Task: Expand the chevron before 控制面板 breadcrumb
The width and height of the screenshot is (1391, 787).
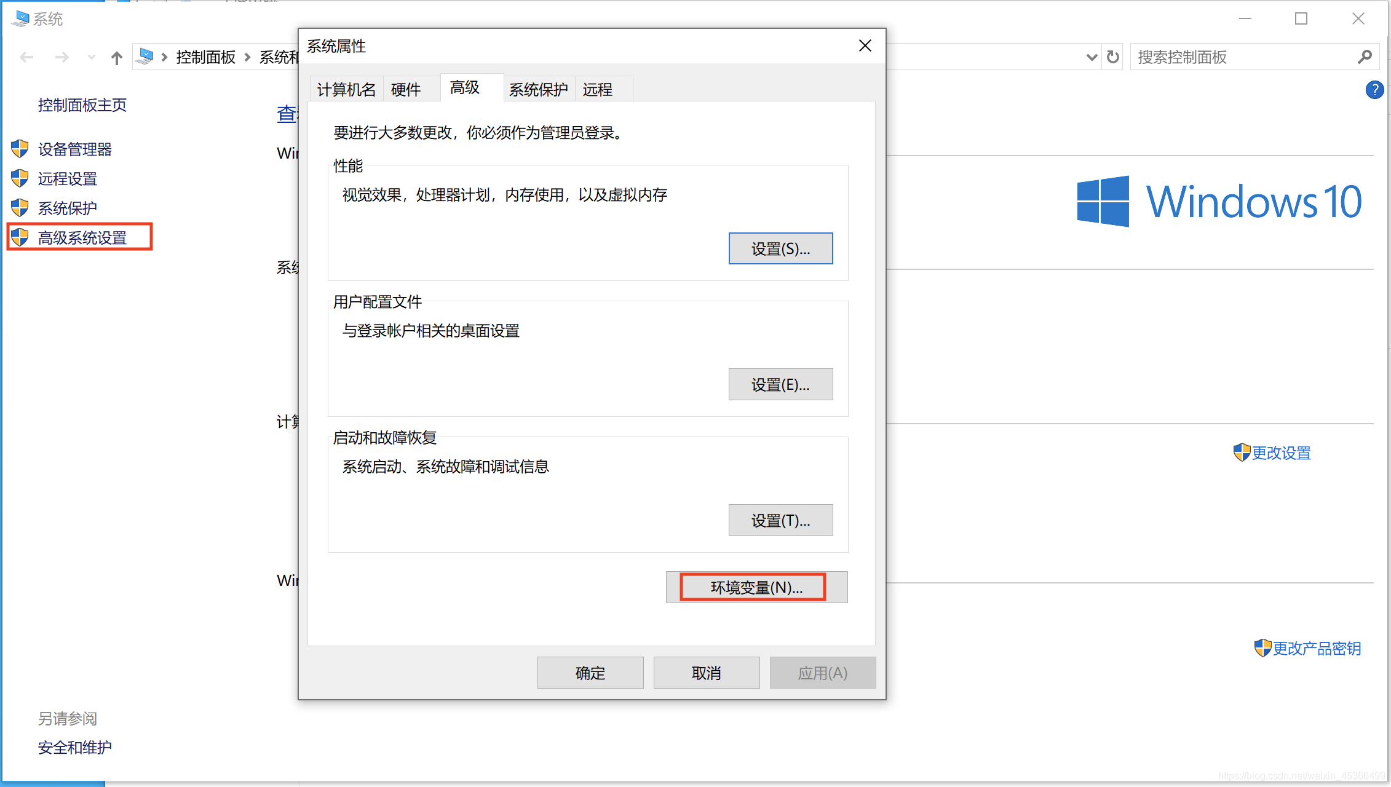Action: (164, 57)
